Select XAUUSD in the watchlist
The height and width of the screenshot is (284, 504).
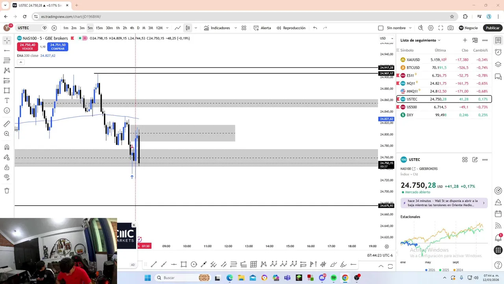444,60
